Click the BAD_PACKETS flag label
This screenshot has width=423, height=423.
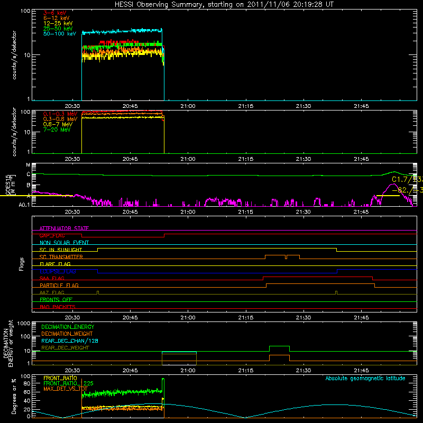point(57,307)
